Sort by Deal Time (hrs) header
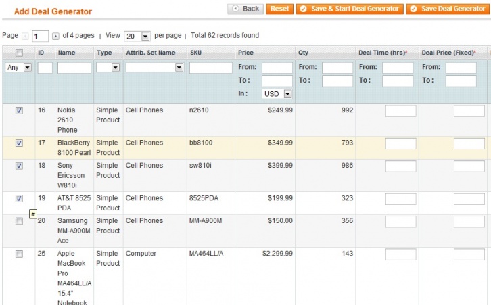 point(383,53)
